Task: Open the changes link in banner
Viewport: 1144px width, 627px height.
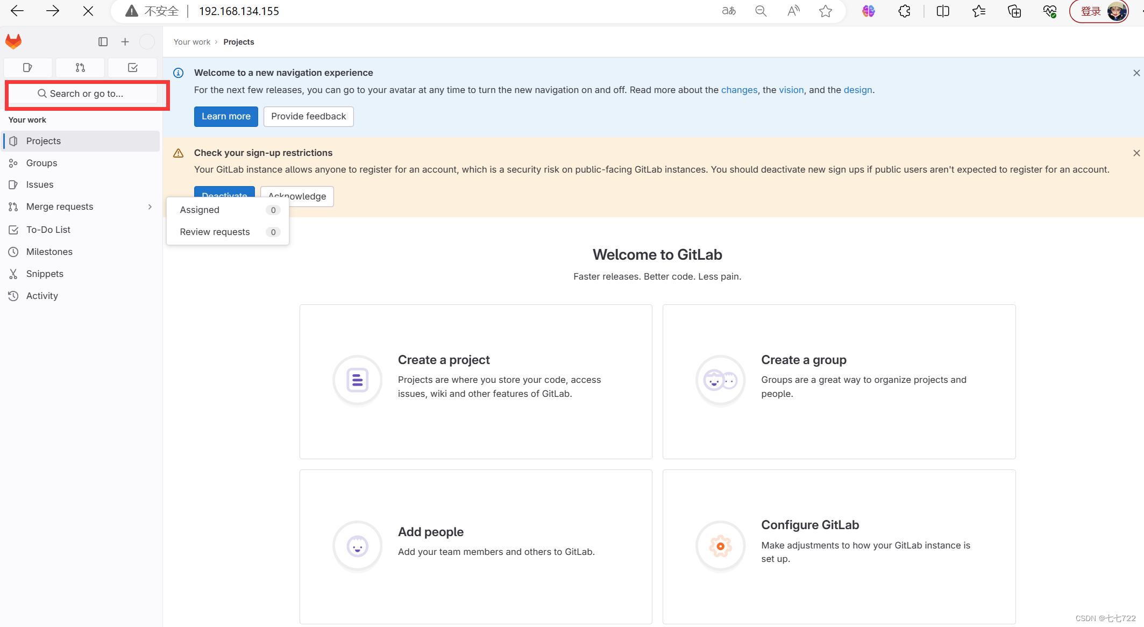Action: 739,90
